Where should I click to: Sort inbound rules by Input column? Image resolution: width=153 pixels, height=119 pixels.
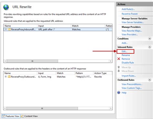pyautogui.click(x=54, y=26)
